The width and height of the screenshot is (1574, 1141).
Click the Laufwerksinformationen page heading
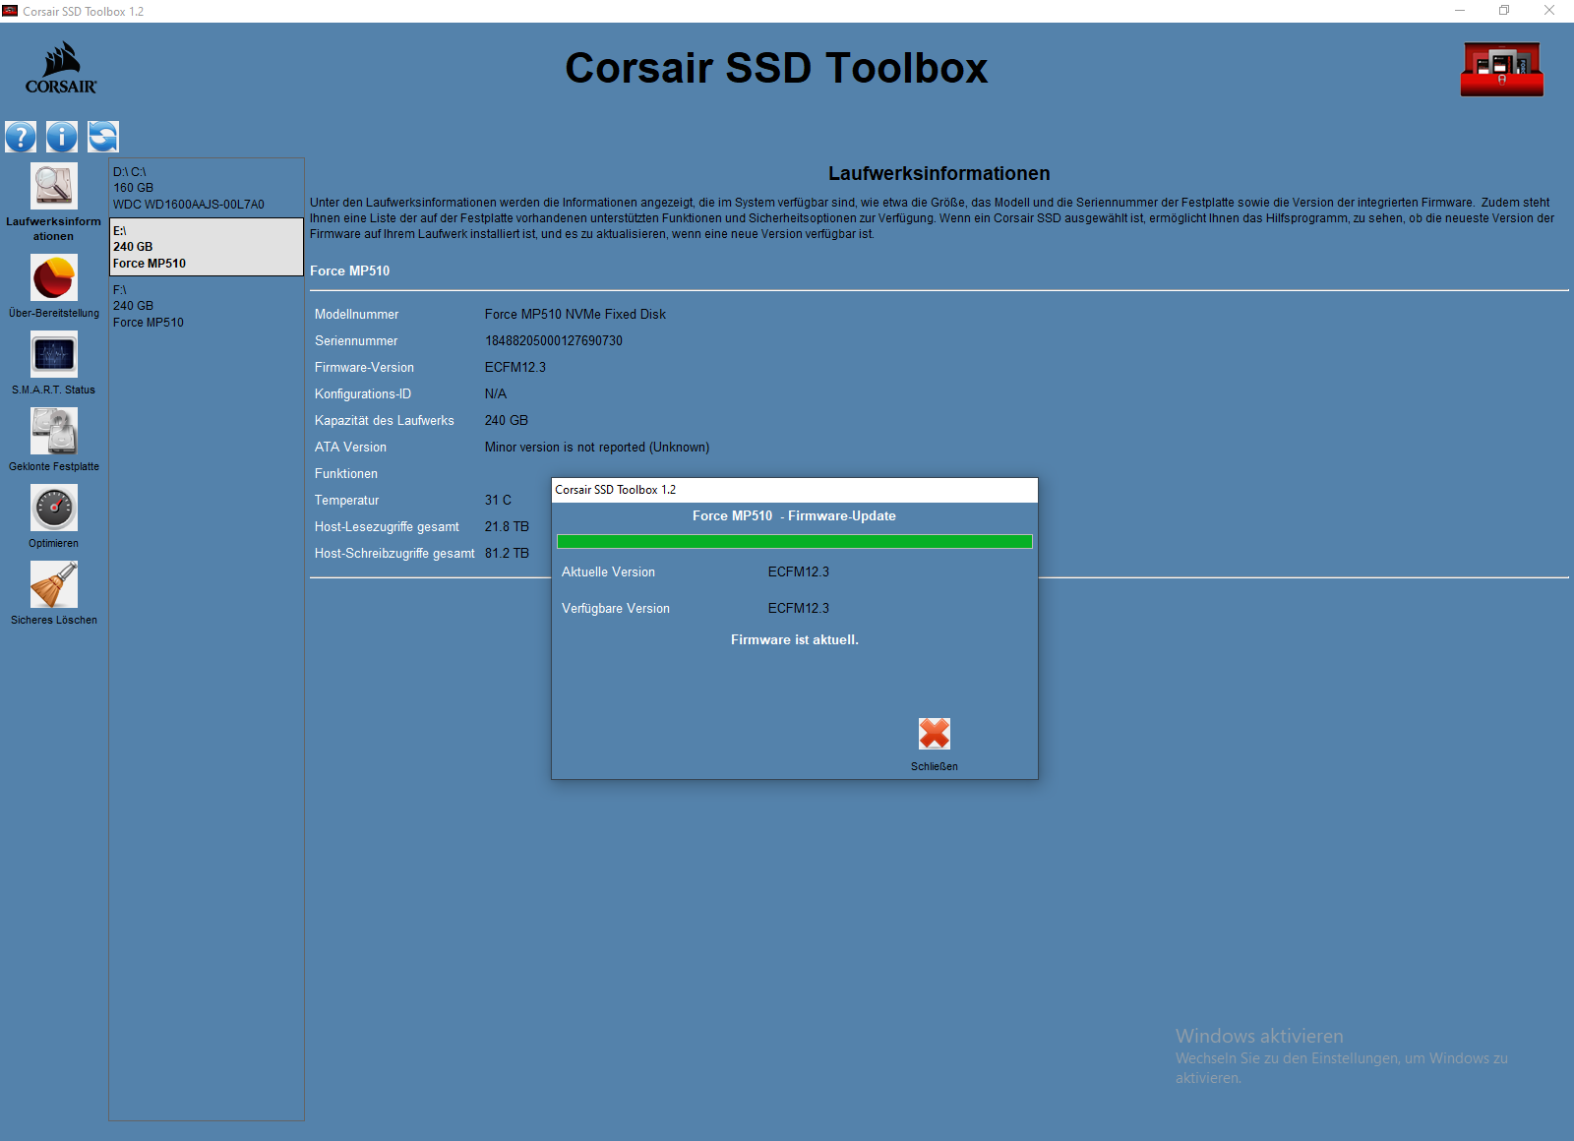[x=939, y=174]
